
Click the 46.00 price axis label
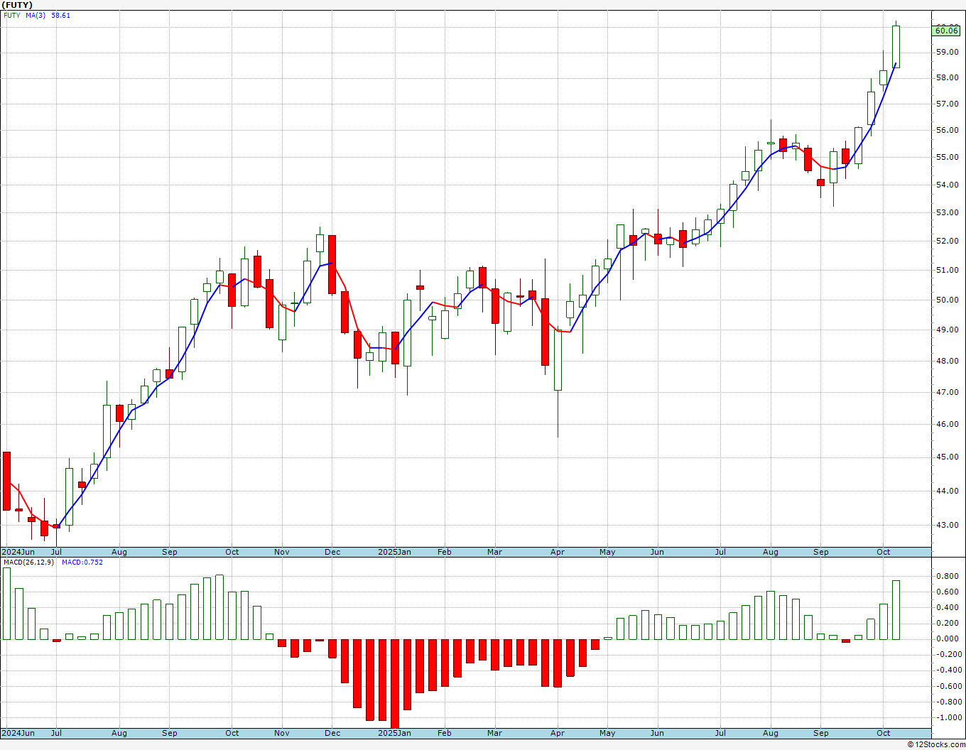point(947,425)
